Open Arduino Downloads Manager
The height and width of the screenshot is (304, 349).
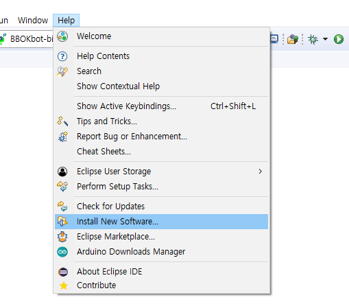click(161, 252)
